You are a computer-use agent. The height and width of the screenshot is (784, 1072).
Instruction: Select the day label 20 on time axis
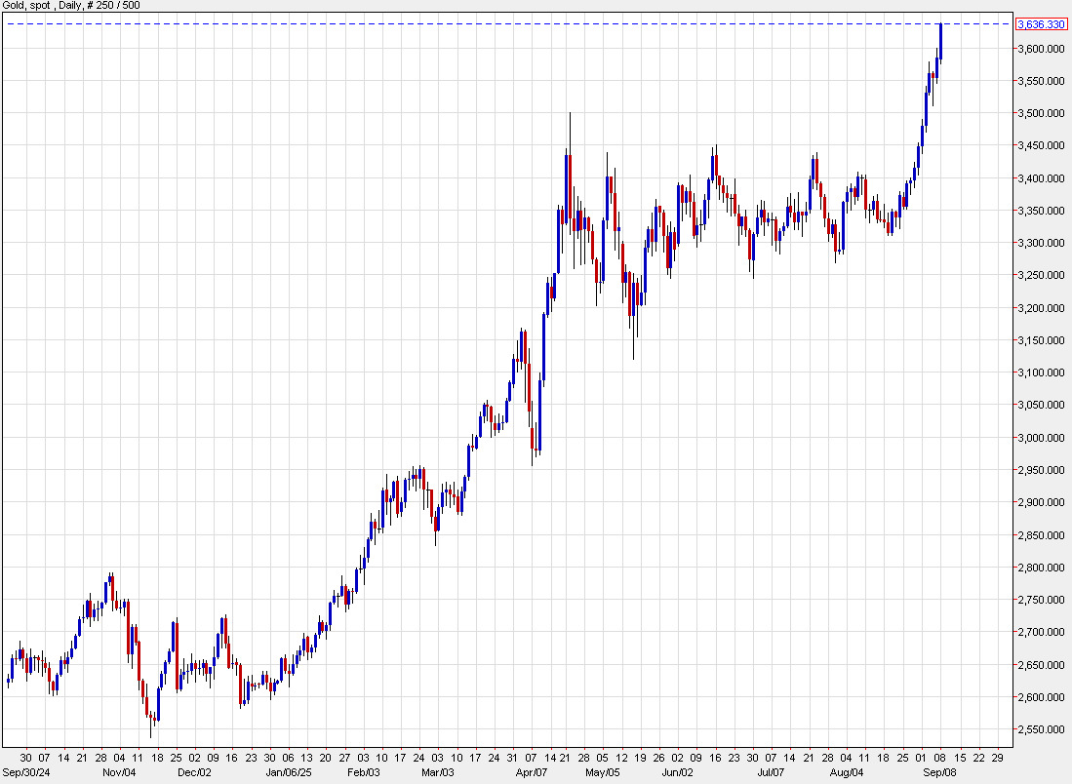point(326,758)
